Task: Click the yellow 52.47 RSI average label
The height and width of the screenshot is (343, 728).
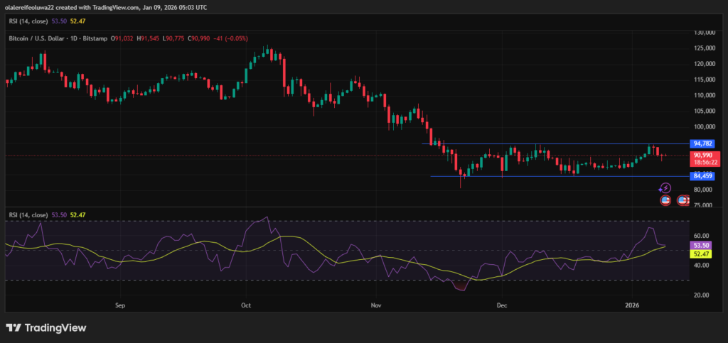Action: [x=702, y=254]
